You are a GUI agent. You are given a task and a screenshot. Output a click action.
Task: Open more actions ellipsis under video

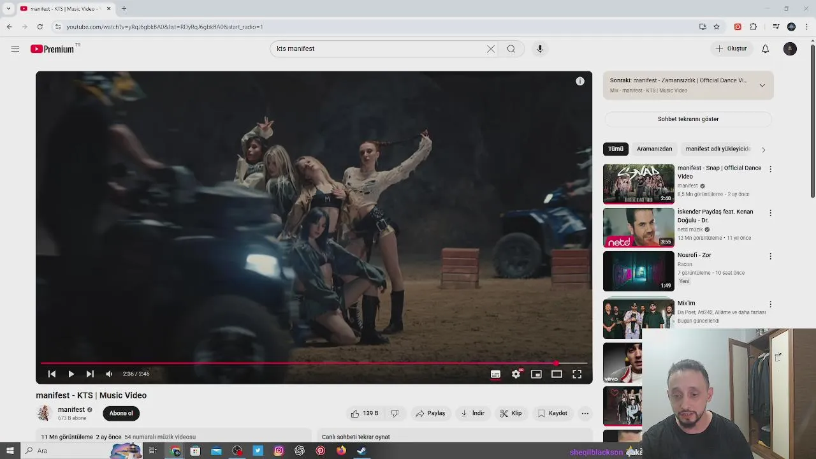(585, 413)
